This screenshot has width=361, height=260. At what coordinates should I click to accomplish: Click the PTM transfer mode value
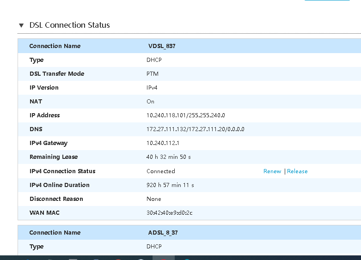153,74
